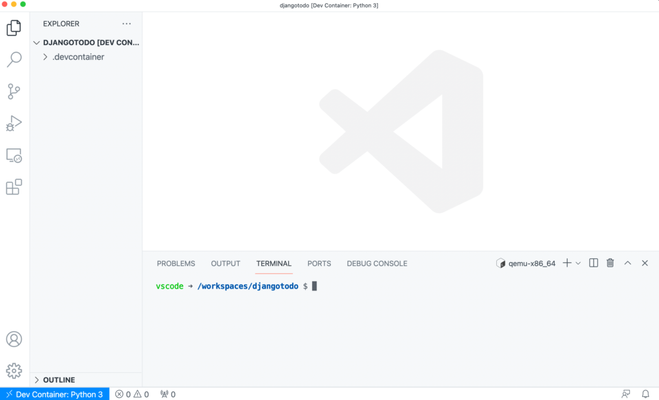Image resolution: width=659 pixels, height=400 pixels.
Task: Switch to the OUTPUT tab
Action: (x=225, y=263)
